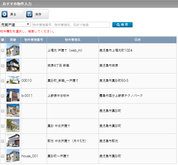Screen dimensions: 178x165
Task: Open thumbnail of 紫原4丁目 新築 property
Action: point(13,65)
